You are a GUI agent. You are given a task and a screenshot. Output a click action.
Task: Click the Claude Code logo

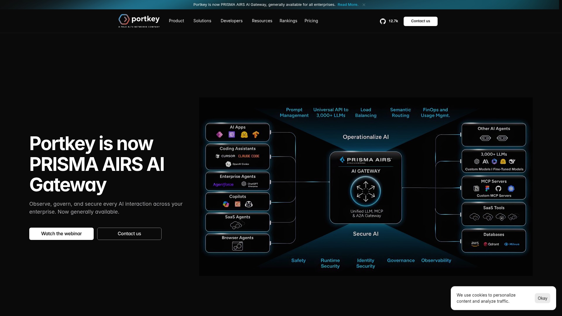click(x=249, y=156)
